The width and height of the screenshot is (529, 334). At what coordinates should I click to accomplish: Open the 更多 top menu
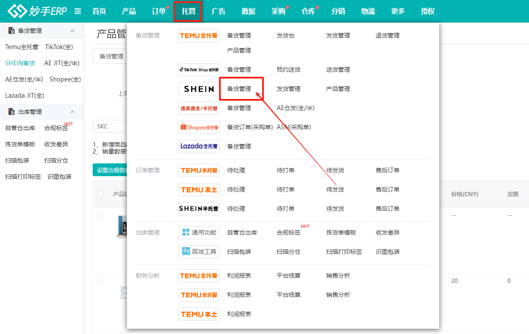click(398, 11)
